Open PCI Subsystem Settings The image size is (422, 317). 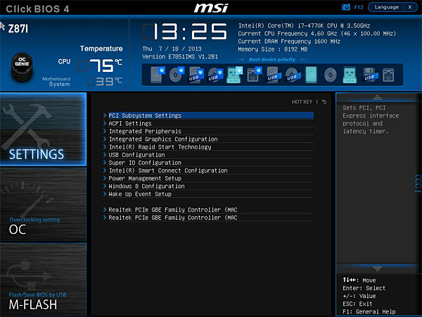click(208, 116)
